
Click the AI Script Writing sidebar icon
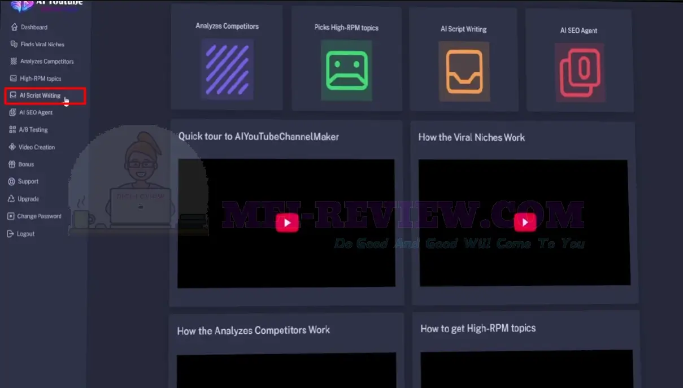[14, 95]
